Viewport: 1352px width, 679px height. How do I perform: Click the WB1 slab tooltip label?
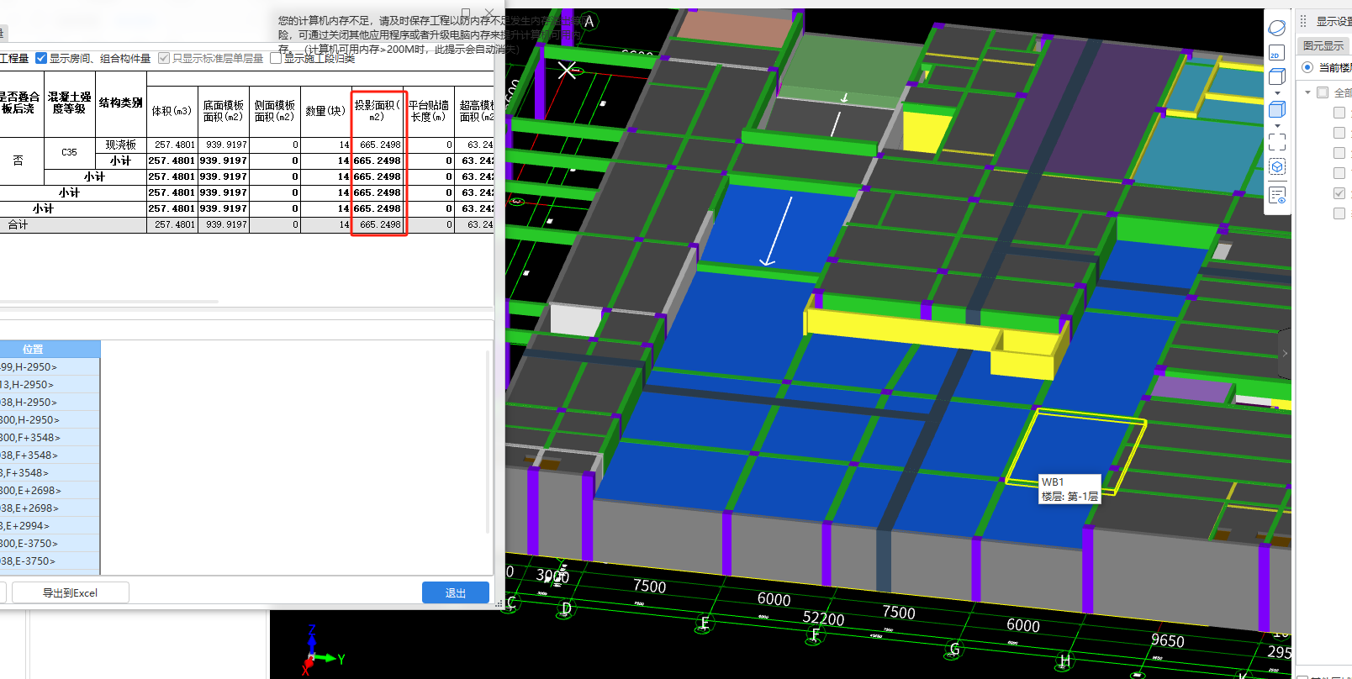(x=1069, y=489)
